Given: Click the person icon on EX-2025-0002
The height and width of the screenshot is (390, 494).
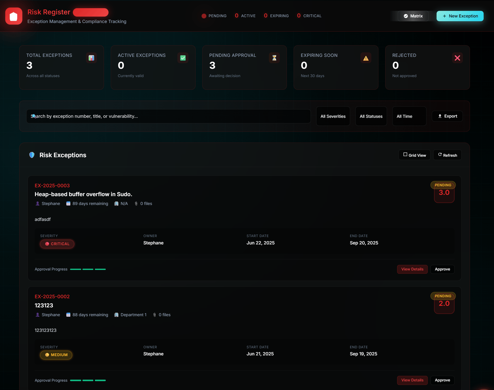Looking at the screenshot, I should tap(37, 315).
